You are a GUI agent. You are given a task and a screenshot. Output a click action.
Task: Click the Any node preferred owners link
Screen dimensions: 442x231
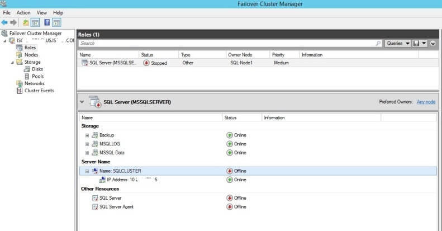(x=425, y=102)
